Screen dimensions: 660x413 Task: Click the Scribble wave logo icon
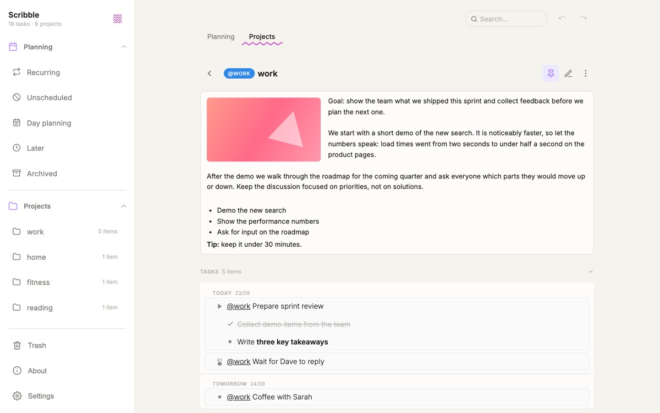tap(117, 19)
